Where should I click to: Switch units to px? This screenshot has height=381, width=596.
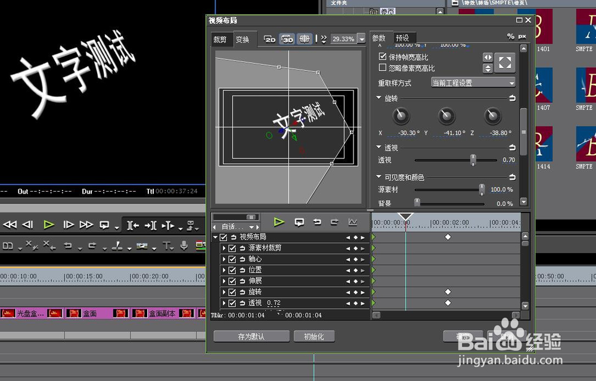pos(522,37)
